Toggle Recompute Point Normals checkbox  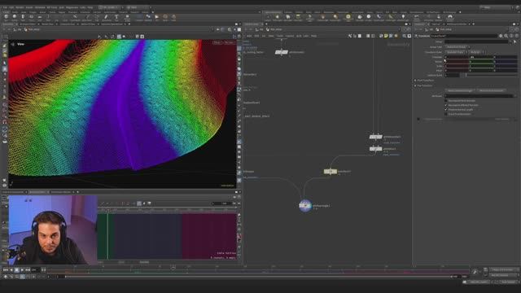pyautogui.click(x=446, y=101)
